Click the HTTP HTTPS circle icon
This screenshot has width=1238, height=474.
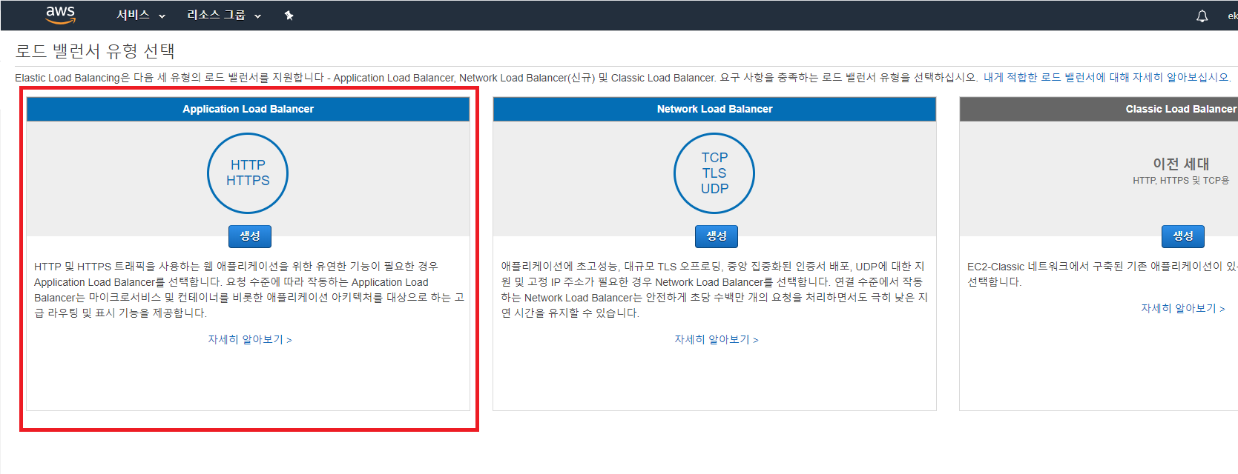tap(248, 173)
